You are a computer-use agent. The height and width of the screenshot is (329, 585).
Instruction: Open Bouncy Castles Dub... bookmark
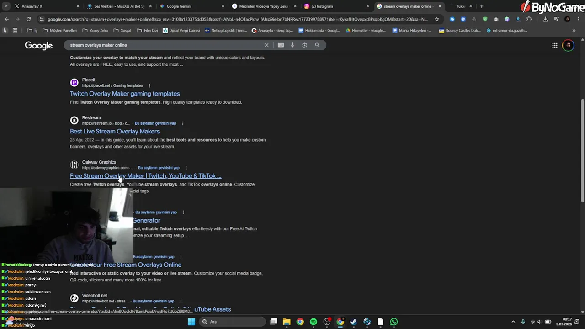pyautogui.click(x=460, y=31)
